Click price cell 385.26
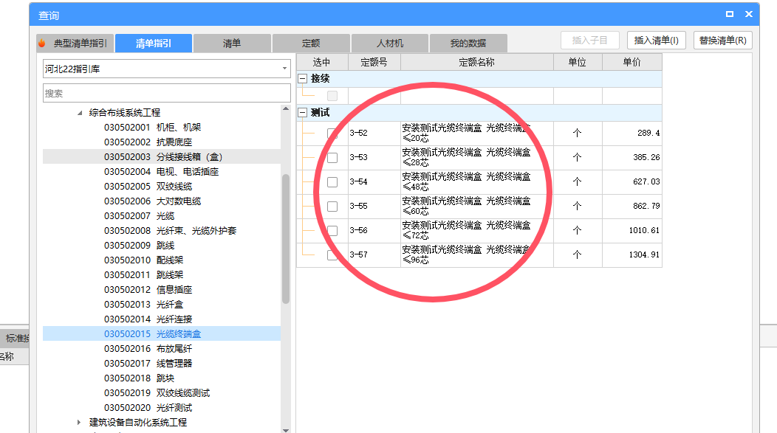Screen dimensions: 777x433 [632, 157]
